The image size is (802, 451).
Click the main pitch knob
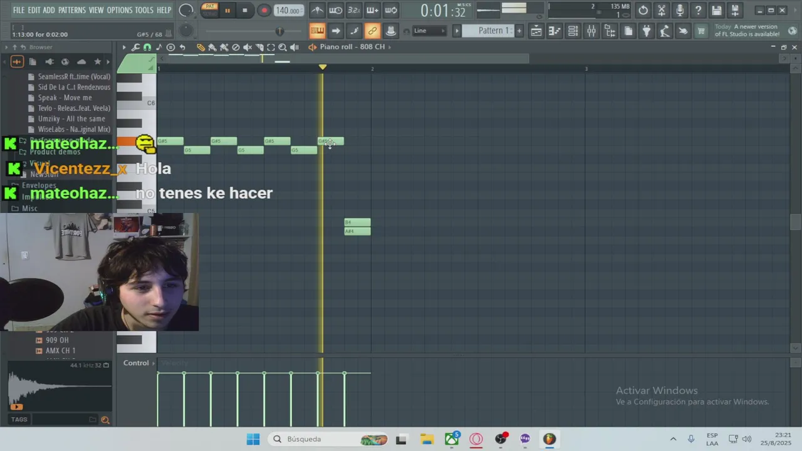[186, 31]
